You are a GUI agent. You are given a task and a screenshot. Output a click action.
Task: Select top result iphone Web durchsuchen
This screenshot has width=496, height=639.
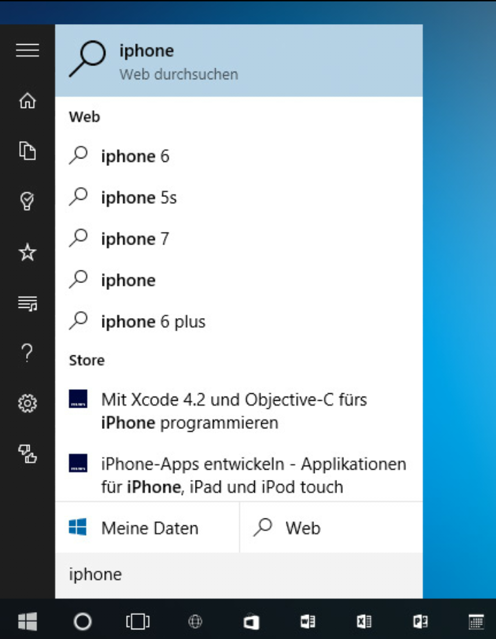click(239, 61)
